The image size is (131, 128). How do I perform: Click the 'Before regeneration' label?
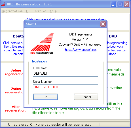coord(14,72)
